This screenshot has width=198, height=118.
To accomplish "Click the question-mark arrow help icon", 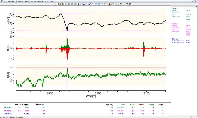I will (x=130, y=4).
